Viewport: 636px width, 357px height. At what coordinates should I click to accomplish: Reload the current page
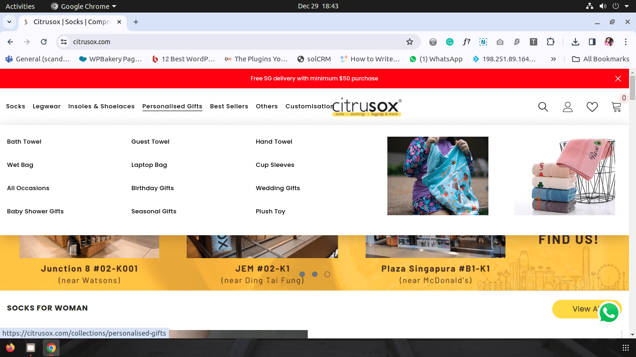(44, 42)
